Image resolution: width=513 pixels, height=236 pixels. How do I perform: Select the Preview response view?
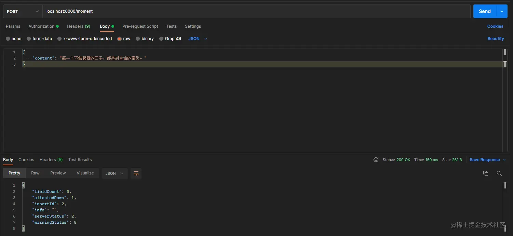pos(58,173)
